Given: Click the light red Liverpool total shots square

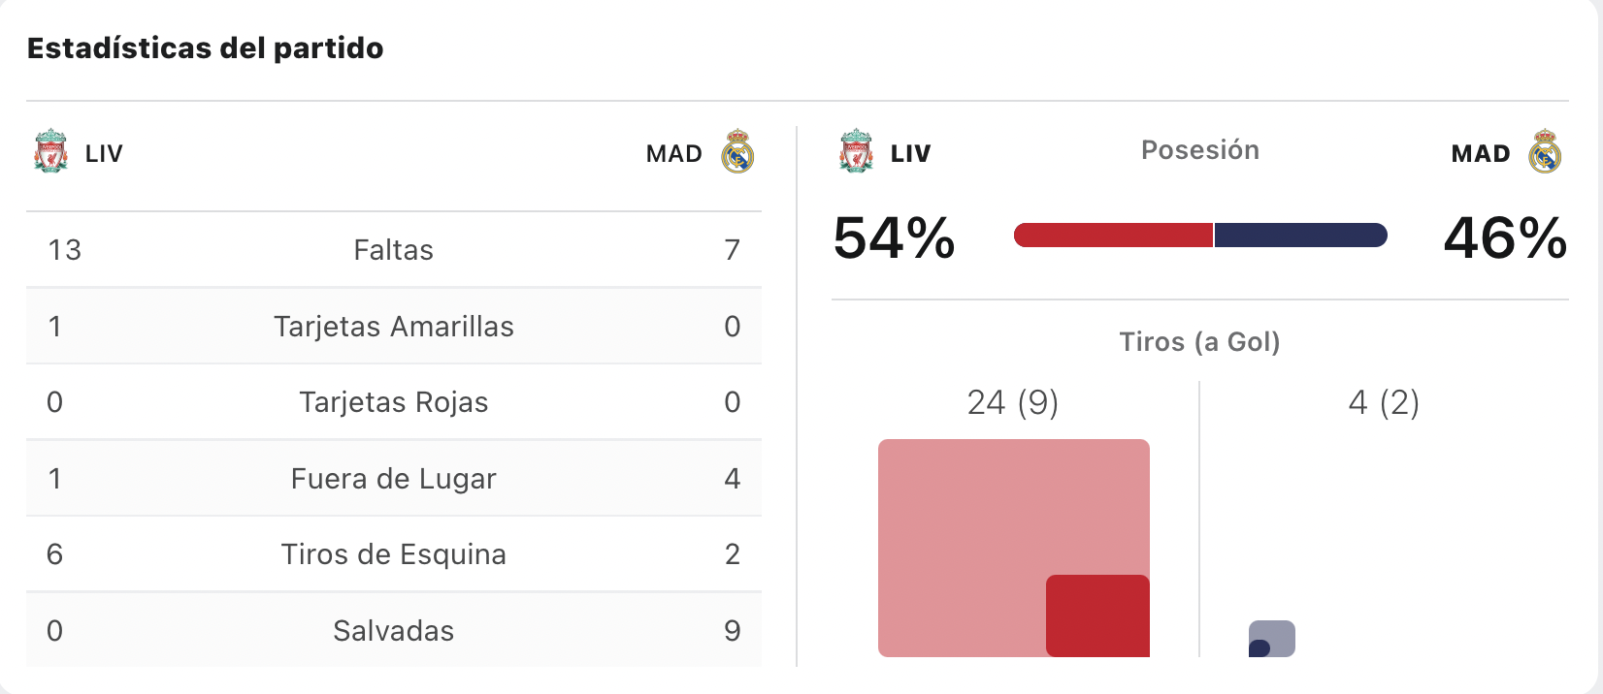Looking at the screenshot, I should pos(1014,548).
